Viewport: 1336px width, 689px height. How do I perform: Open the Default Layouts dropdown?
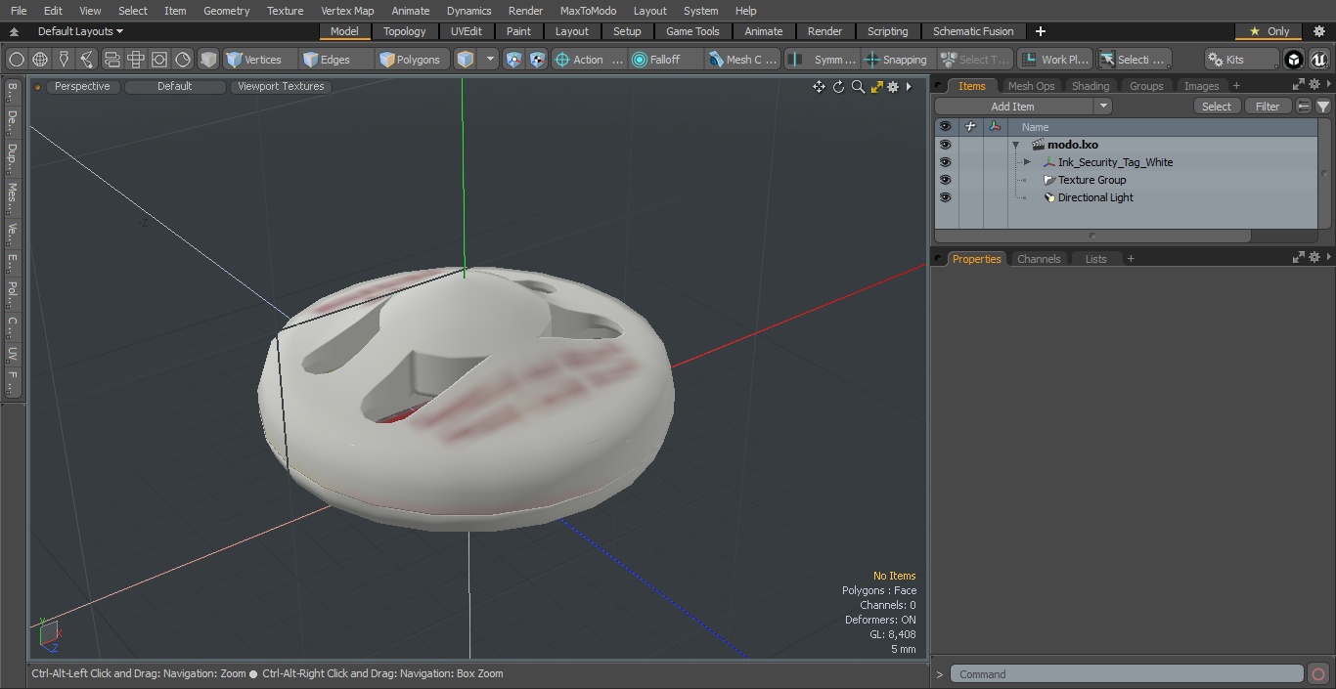click(x=80, y=31)
